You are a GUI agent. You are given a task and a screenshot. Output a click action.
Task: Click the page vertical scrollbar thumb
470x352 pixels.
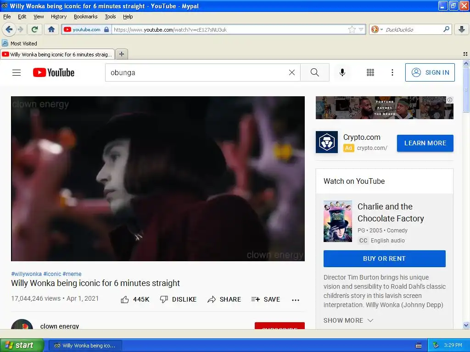(x=466, y=90)
